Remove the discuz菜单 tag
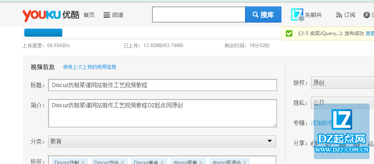This screenshot has width=374, height=164. [x=201, y=162]
